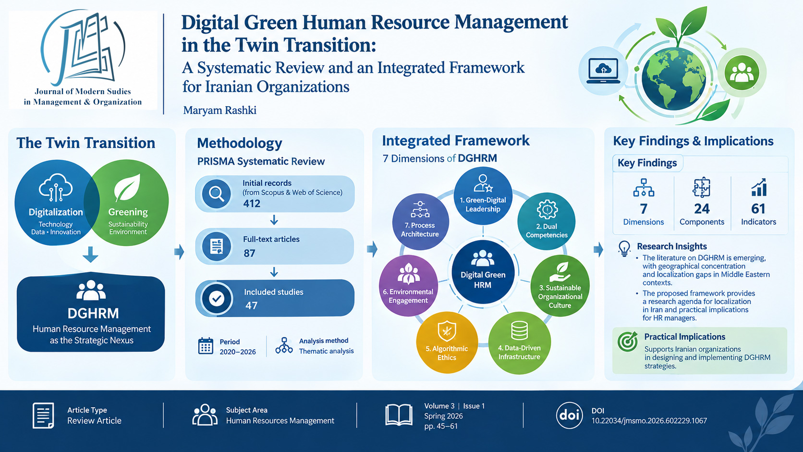Click the laptop cloud icon near the globe
Image resolution: width=803 pixels, height=452 pixels.
tap(603, 72)
